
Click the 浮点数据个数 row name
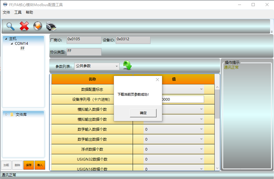point(92,149)
